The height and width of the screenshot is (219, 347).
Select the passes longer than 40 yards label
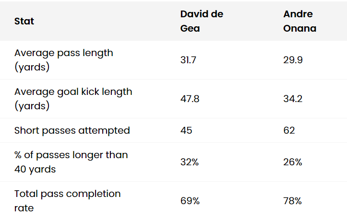click(71, 162)
